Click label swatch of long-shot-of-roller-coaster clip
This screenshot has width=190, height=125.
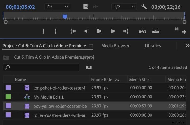8,87
